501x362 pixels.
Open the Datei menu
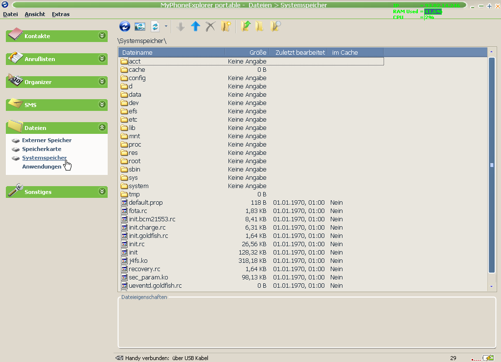coord(10,14)
